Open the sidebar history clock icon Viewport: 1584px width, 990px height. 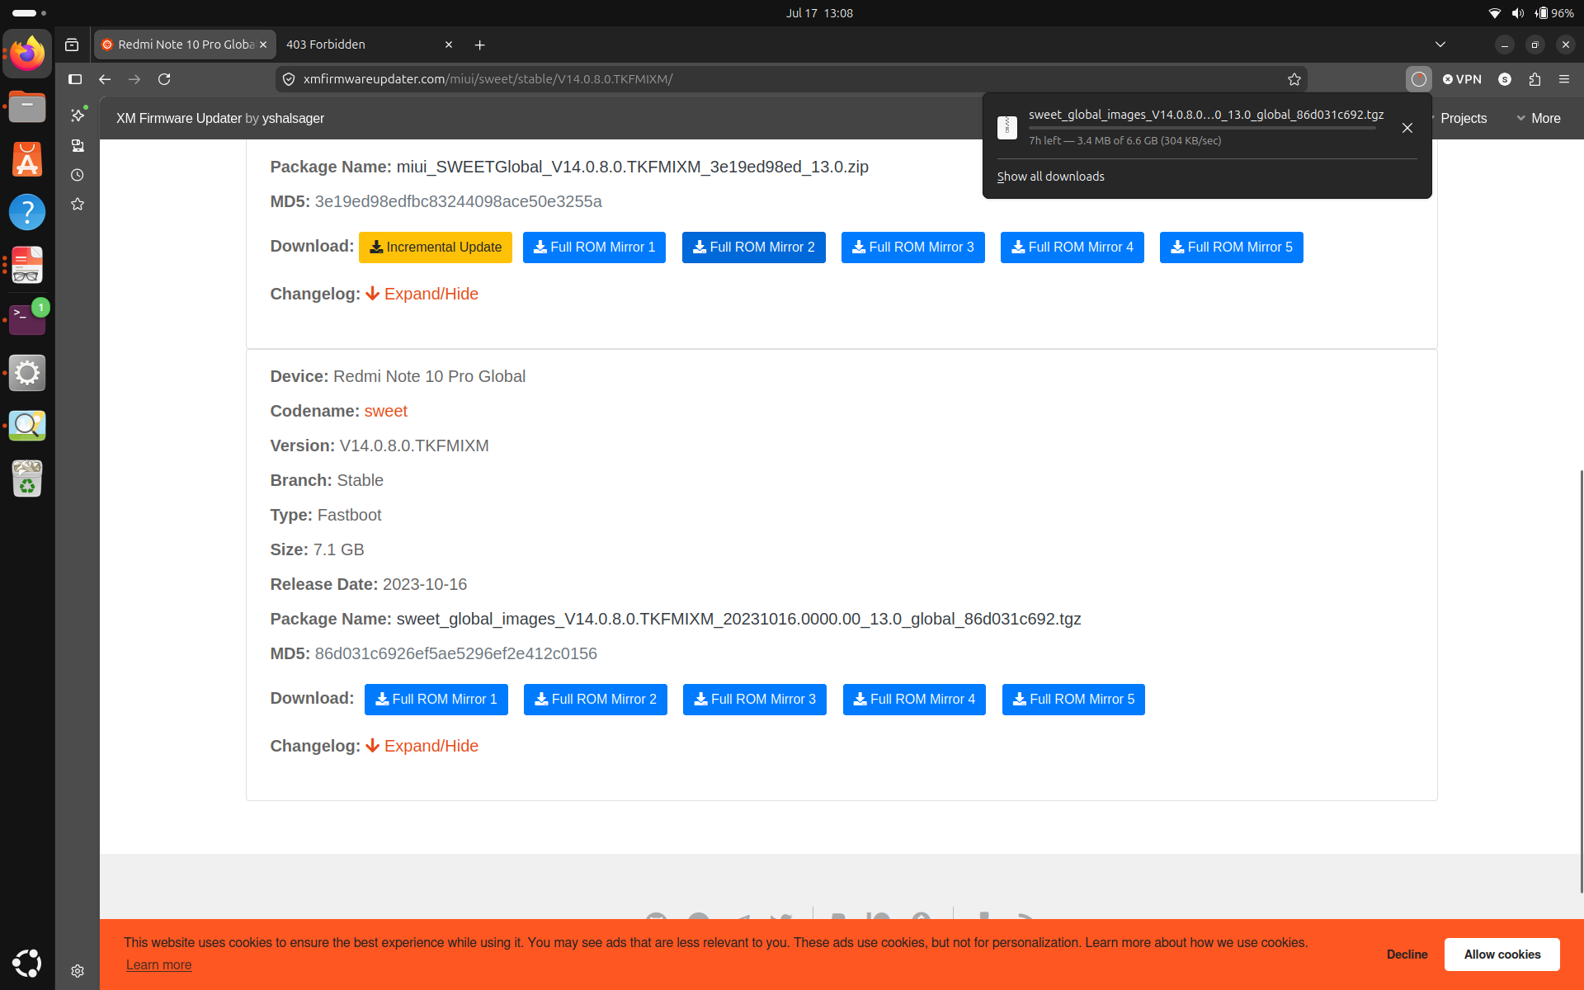point(78,175)
